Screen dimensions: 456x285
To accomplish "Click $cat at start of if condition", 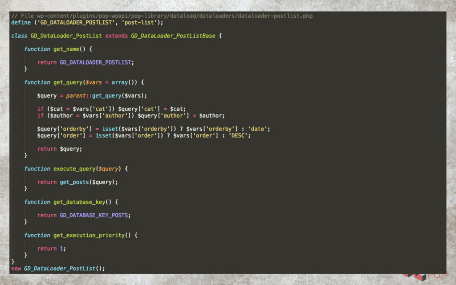I will [57, 109].
